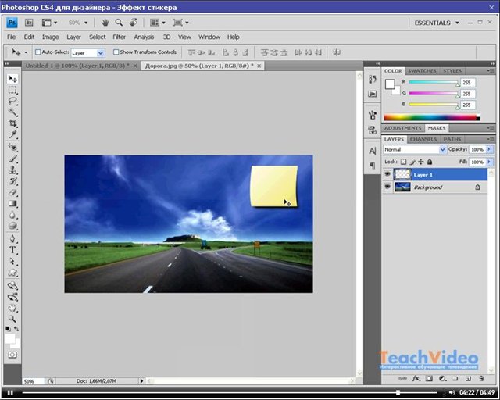Click the G value input field
The width and height of the screenshot is (500, 400).
pyautogui.click(x=468, y=94)
